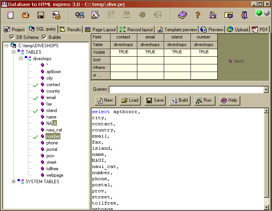Click the Build button
The image size is (272, 211).
[180, 101]
